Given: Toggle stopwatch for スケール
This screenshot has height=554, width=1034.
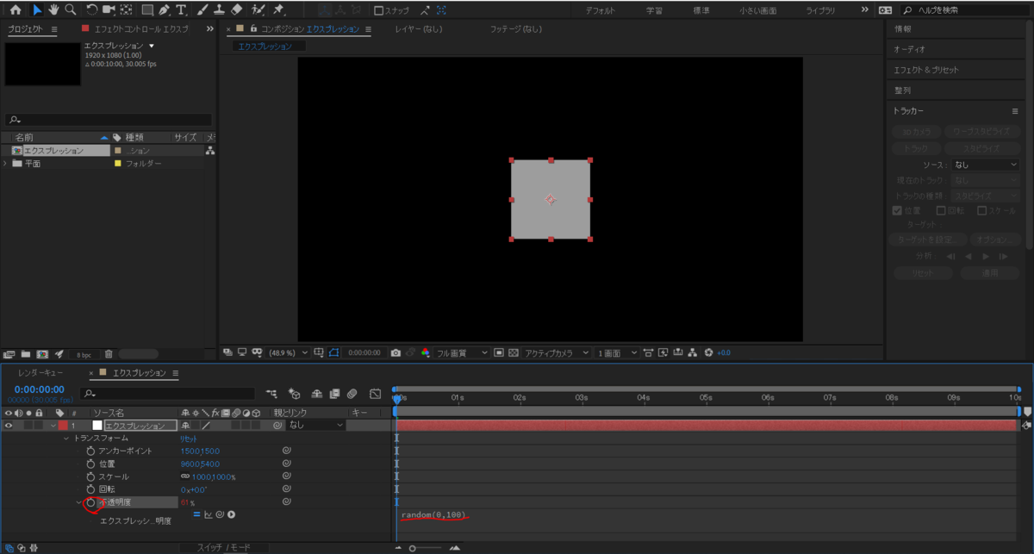Looking at the screenshot, I should tap(90, 476).
